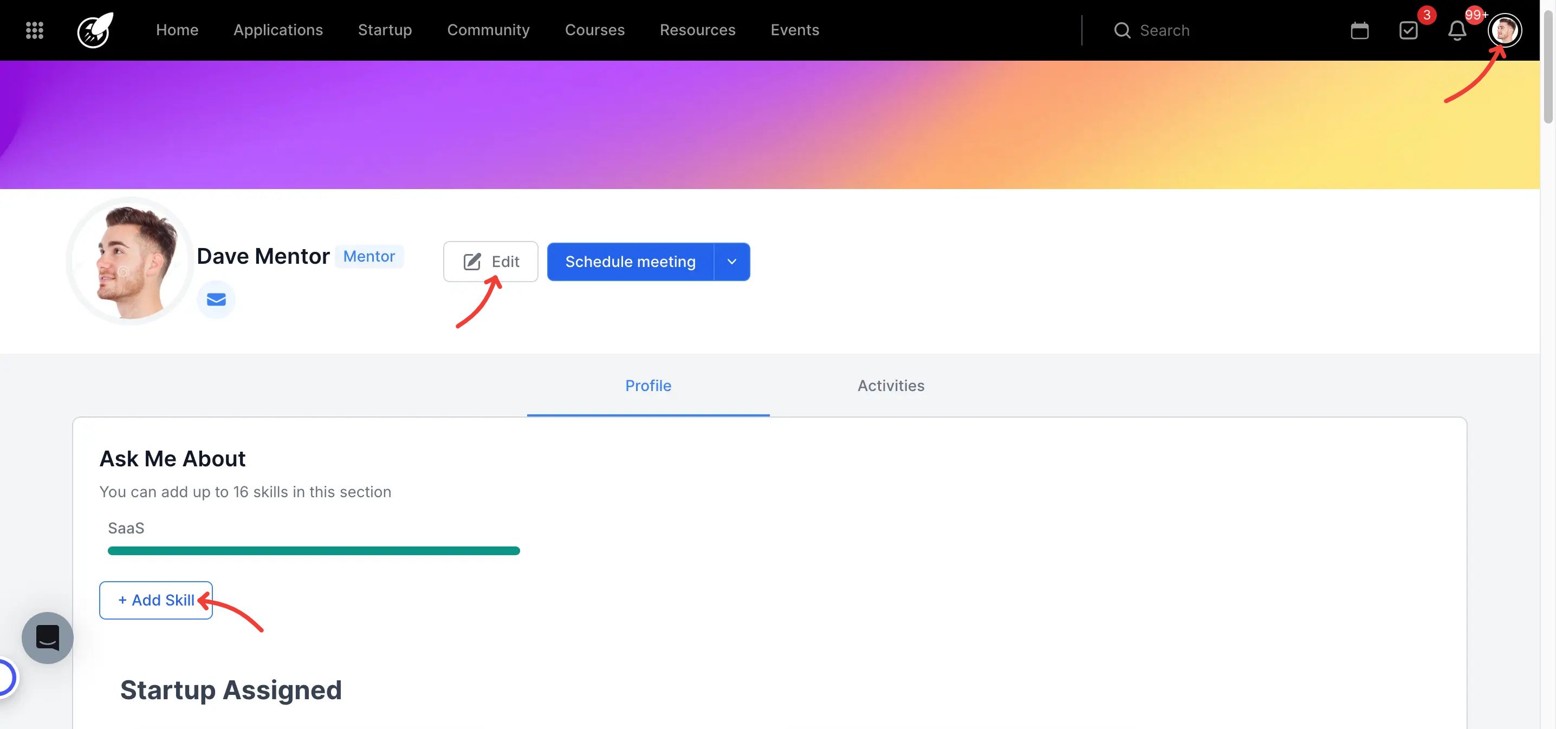Add a new skill with + Add Skill
Viewport: 1556px width, 729px height.
click(x=155, y=600)
